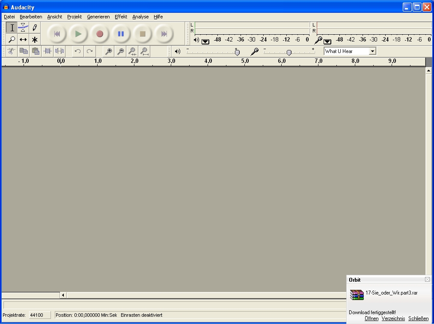The height and width of the screenshot is (324, 434).
Task: Undo the last action
Action: click(78, 51)
